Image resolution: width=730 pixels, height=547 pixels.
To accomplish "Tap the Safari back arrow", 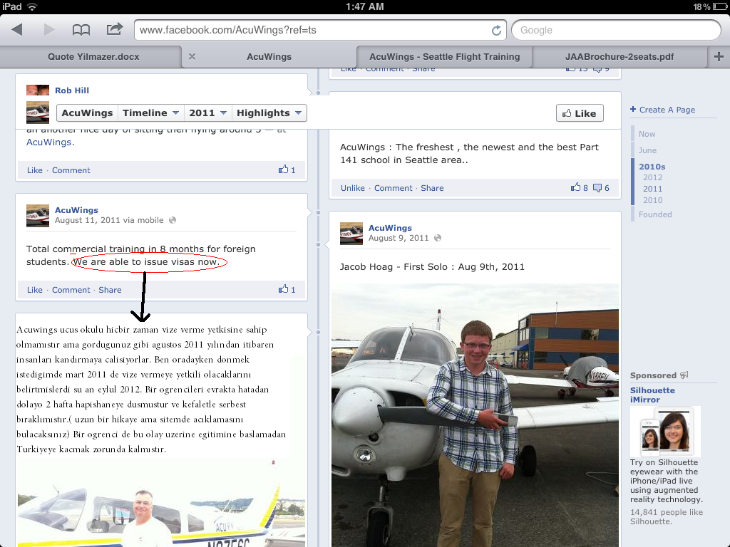I will tap(17, 30).
